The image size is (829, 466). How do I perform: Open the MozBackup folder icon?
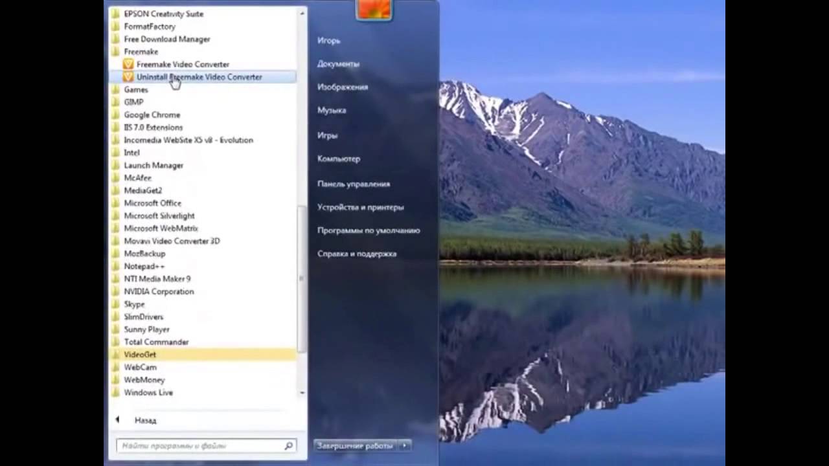coord(115,254)
